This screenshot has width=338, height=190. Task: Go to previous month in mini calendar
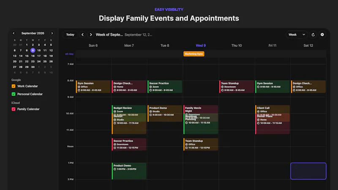(14, 33)
